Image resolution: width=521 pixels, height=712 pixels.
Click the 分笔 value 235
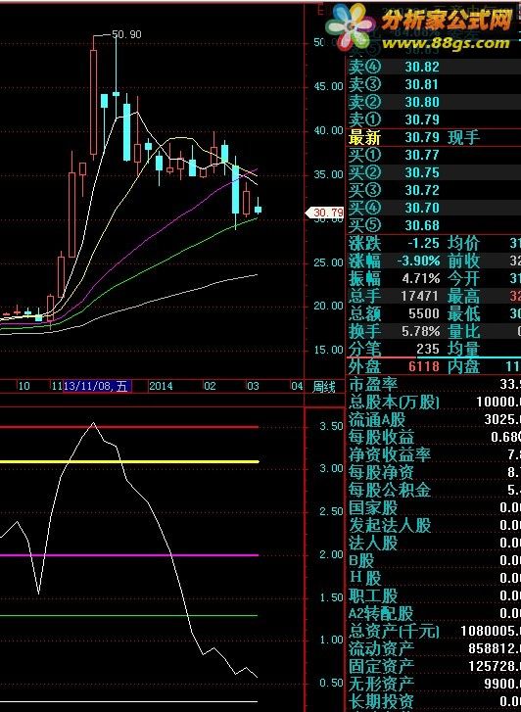(x=428, y=349)
